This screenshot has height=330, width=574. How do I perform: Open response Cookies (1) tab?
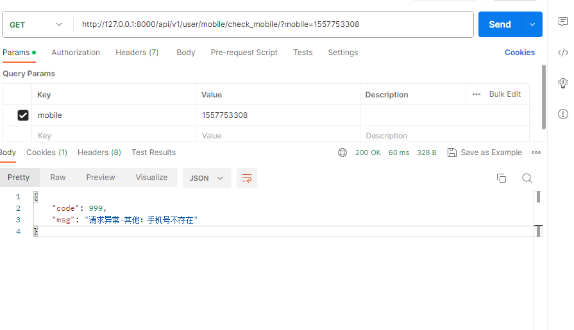coord(47,153)
